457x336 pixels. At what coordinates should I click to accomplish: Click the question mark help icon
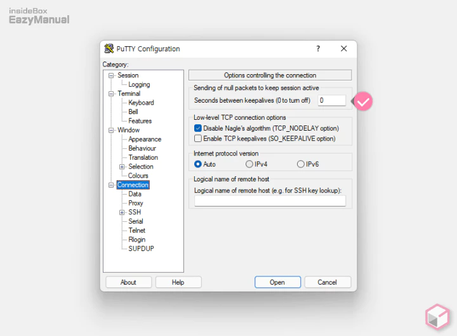tap(318, 49)
